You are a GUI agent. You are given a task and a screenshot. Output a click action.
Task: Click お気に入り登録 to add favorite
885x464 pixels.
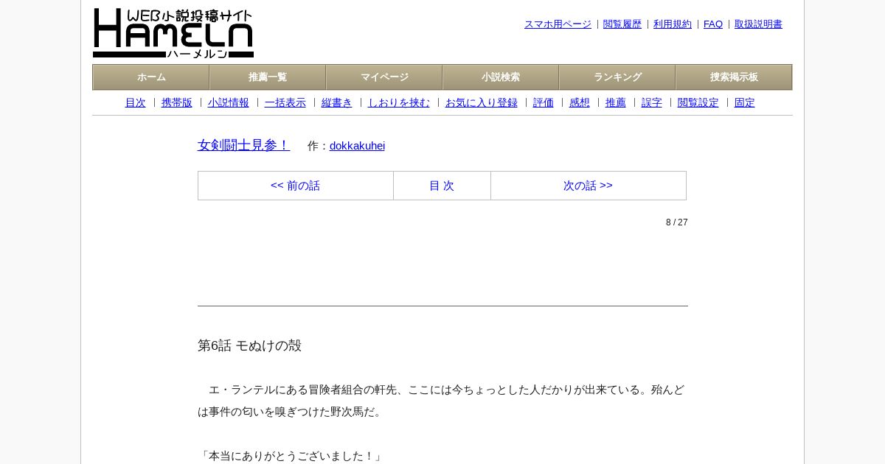tap(482, 103)
